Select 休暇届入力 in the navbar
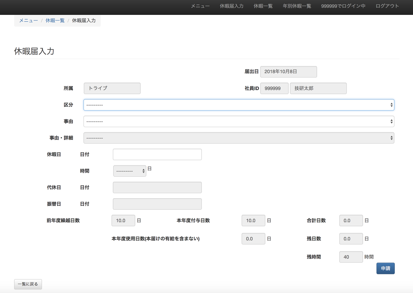This screenshot has height=293, width=413. click(231, 6)
